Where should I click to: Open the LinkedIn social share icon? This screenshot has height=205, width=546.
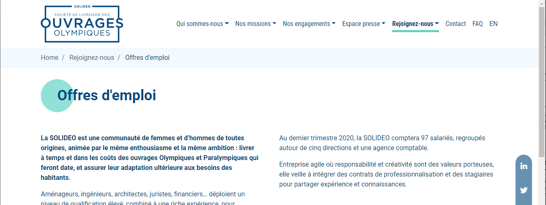click(x=524, y=166)
